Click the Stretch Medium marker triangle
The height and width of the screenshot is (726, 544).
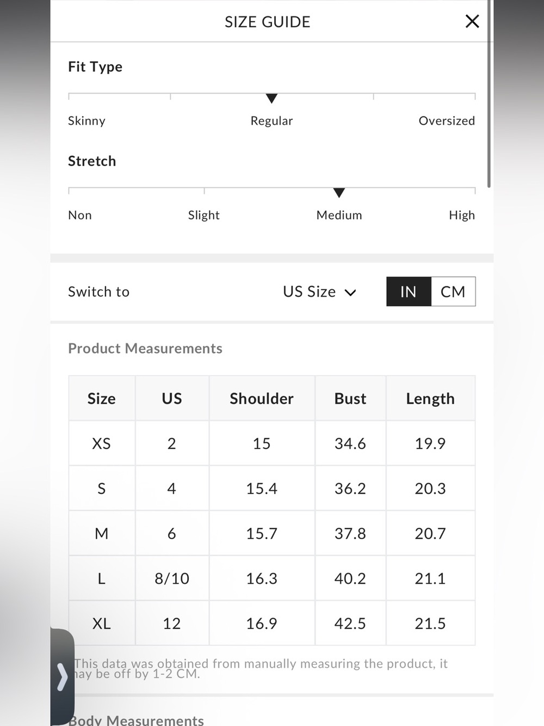click(x=339, y=193)
